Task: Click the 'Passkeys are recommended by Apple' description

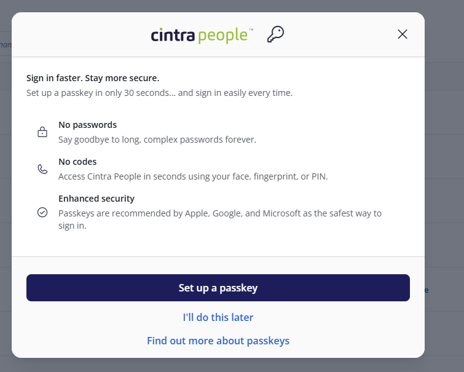Action: click(x=219, y=213)
